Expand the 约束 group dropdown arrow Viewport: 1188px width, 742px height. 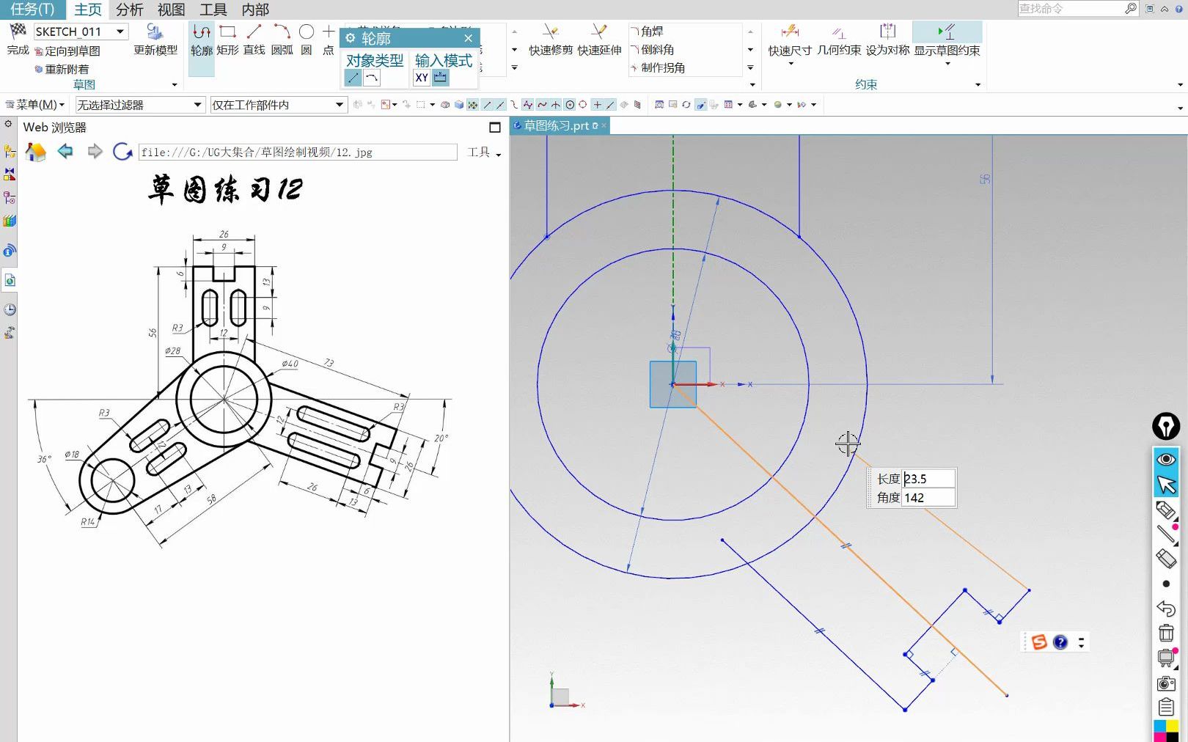pos(978,85)
